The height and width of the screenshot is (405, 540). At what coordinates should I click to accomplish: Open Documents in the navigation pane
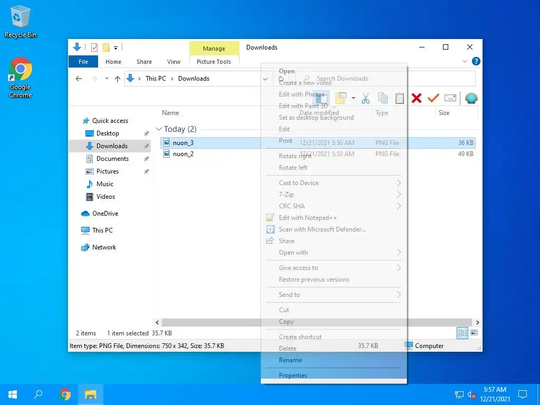[107, 159]
